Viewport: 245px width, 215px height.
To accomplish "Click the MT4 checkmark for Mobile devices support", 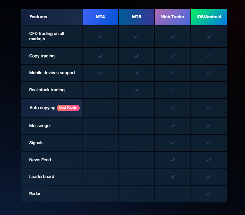I will pyautogui.click(x=100, y=73).
